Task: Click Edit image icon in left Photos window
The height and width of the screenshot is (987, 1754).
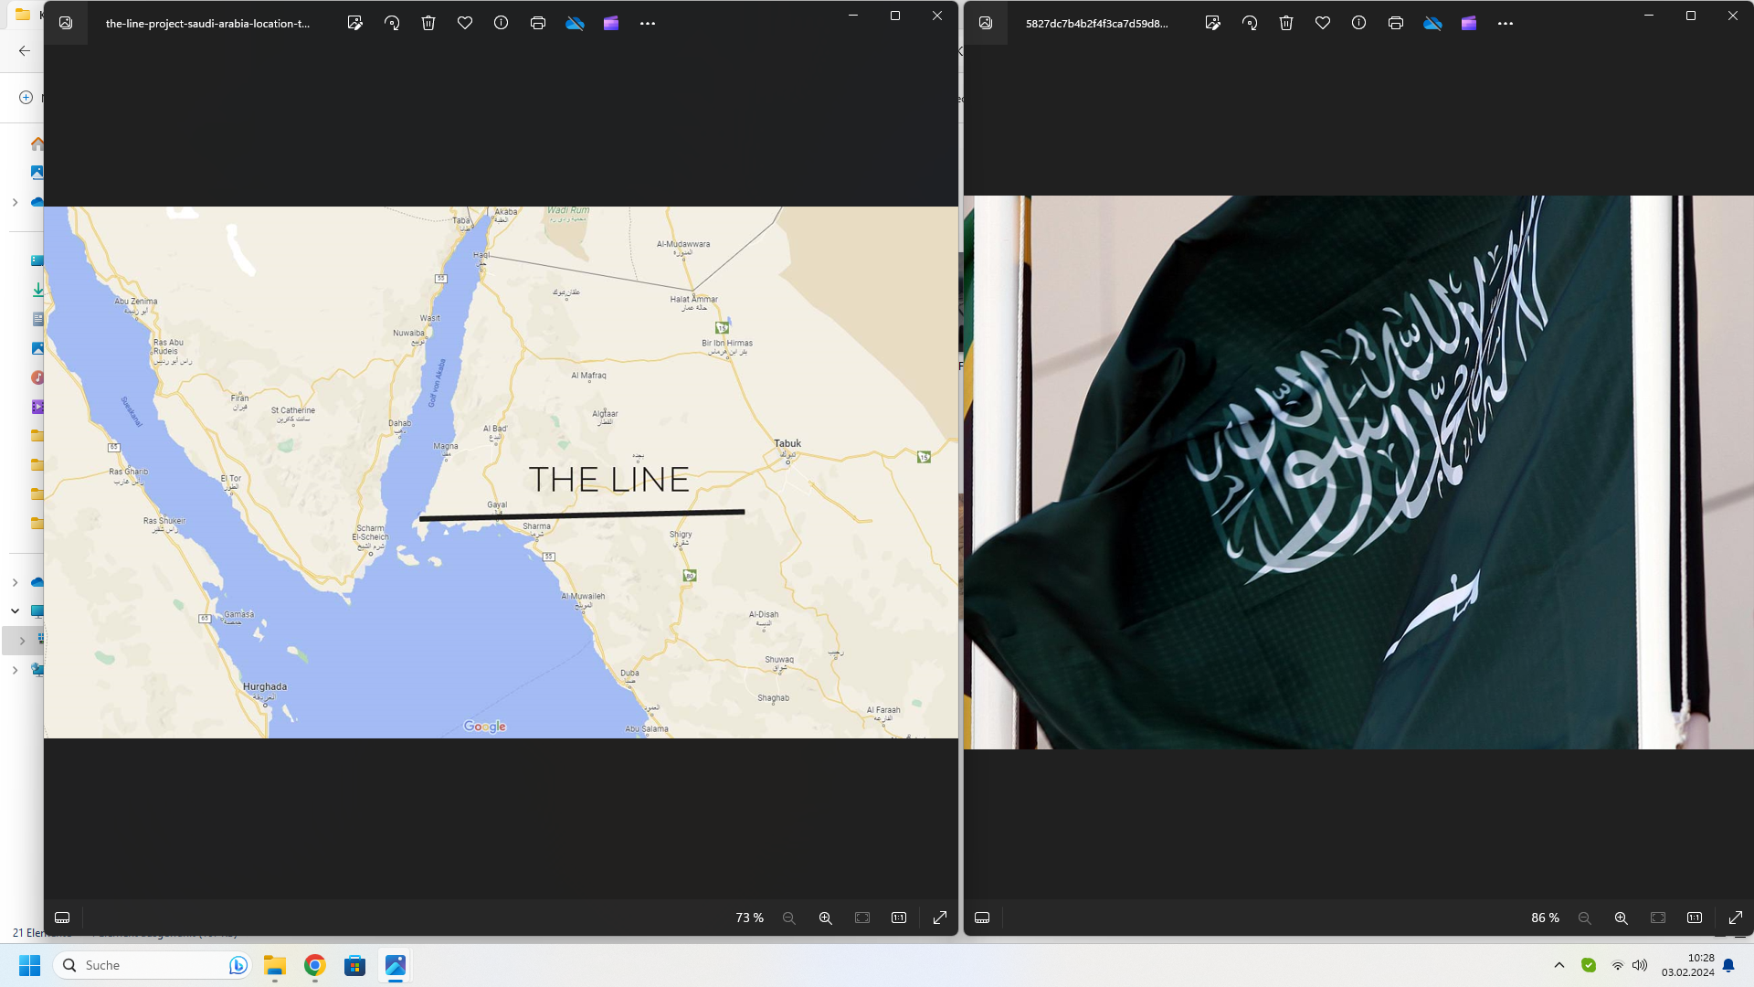Action: (x=355, y=24)
